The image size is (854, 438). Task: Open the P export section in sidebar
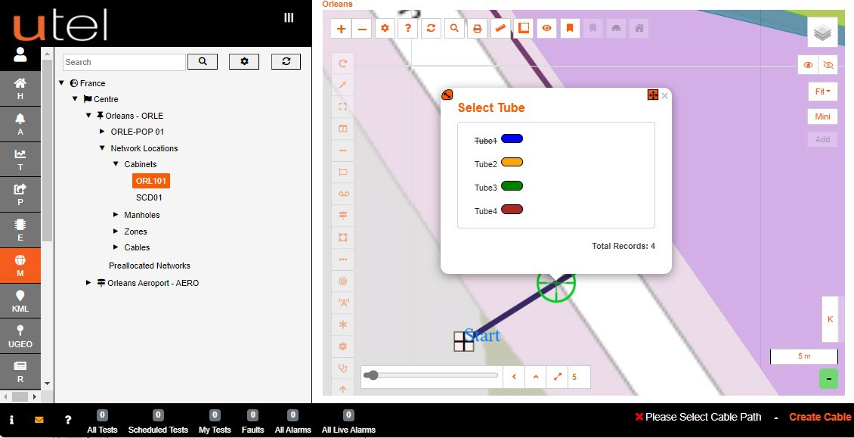20,194
